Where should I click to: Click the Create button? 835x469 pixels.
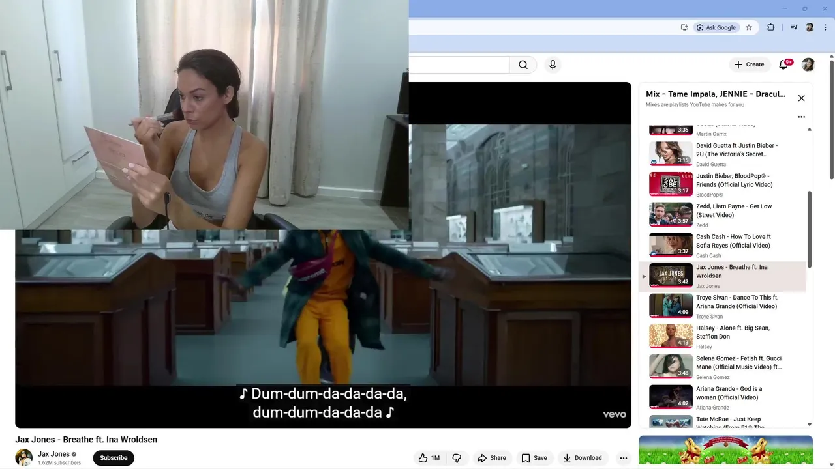point(749,64)
